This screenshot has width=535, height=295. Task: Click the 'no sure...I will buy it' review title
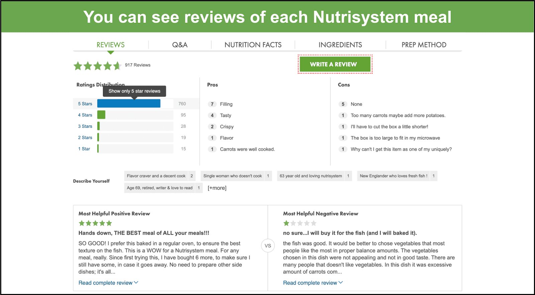[350, 233]
